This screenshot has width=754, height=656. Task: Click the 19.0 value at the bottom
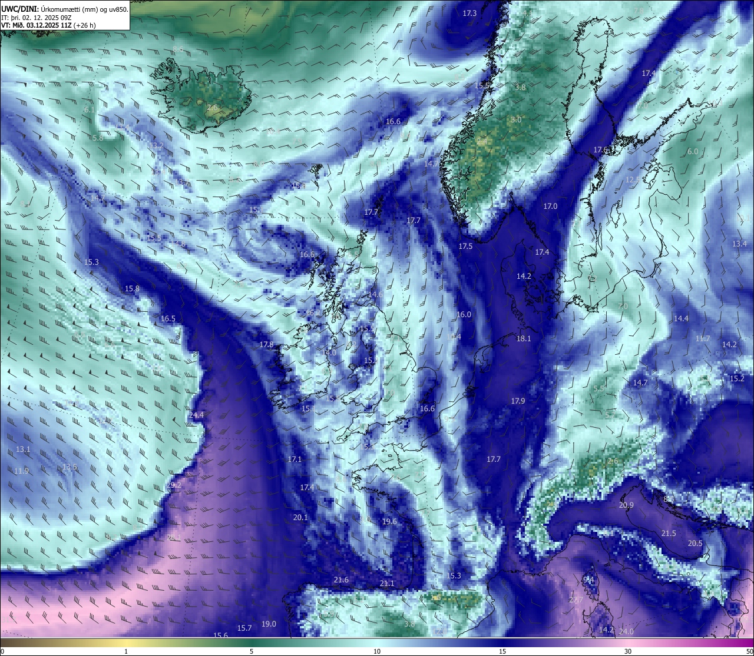tap(269, 624)
